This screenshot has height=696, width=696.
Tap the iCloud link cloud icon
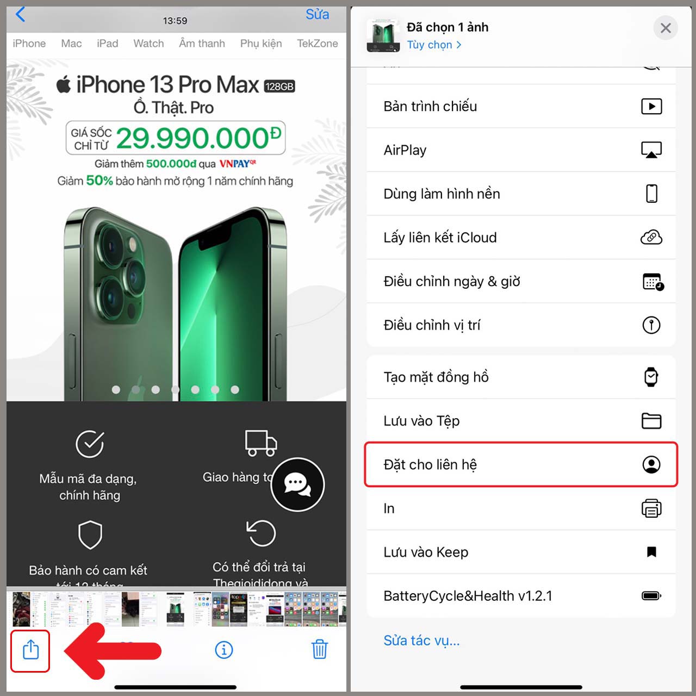tap(651, 237)
